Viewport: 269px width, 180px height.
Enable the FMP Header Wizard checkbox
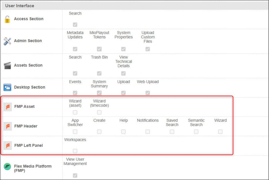click(220, 132)
